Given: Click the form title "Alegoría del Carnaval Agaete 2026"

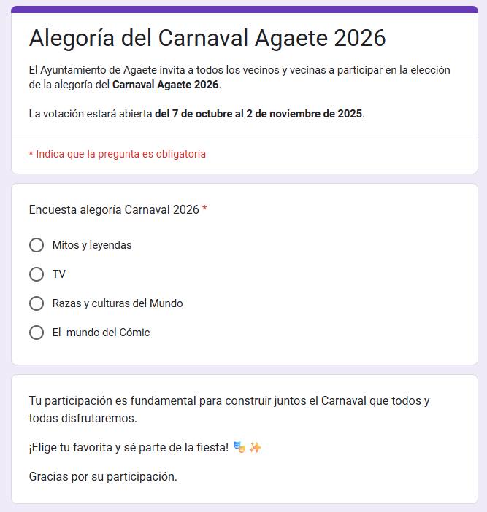Looking at the screenshot, I should (x=207, y=38).
